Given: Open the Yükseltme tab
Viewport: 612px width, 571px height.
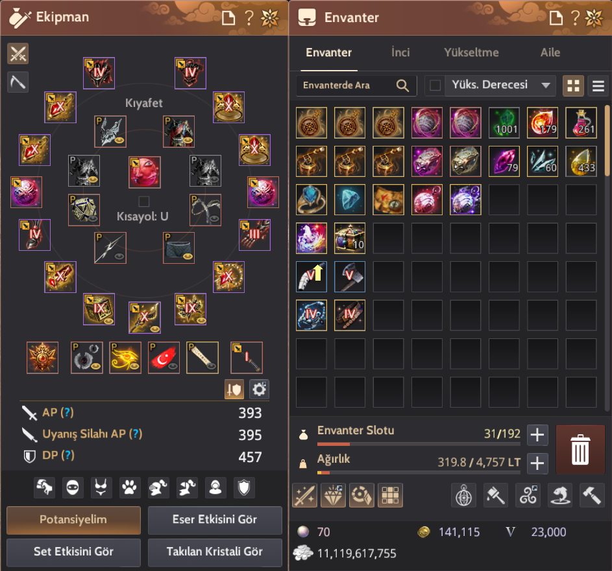Looking at the screenshot, I should click(x=471, y=52).
